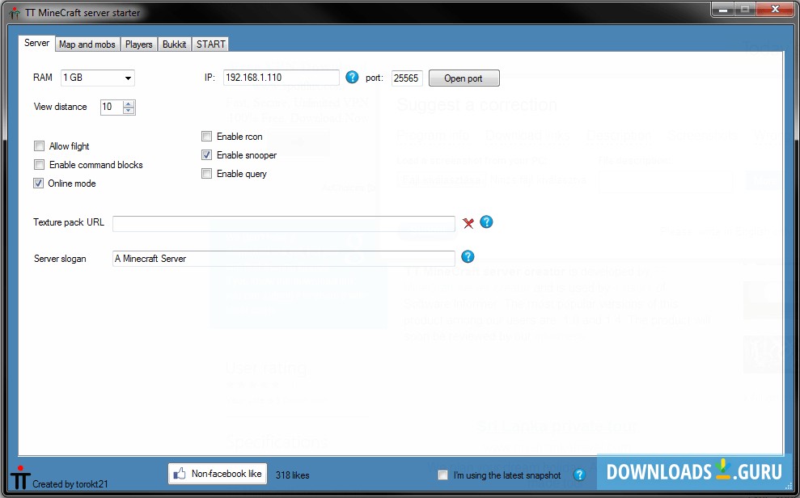The image size is (800, 498).
Task: Click the red X to clear texture pack URL
Action: [468, 223]
